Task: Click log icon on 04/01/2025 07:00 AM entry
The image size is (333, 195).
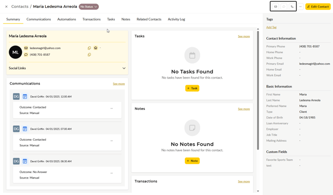Action: tap(25, 129)
